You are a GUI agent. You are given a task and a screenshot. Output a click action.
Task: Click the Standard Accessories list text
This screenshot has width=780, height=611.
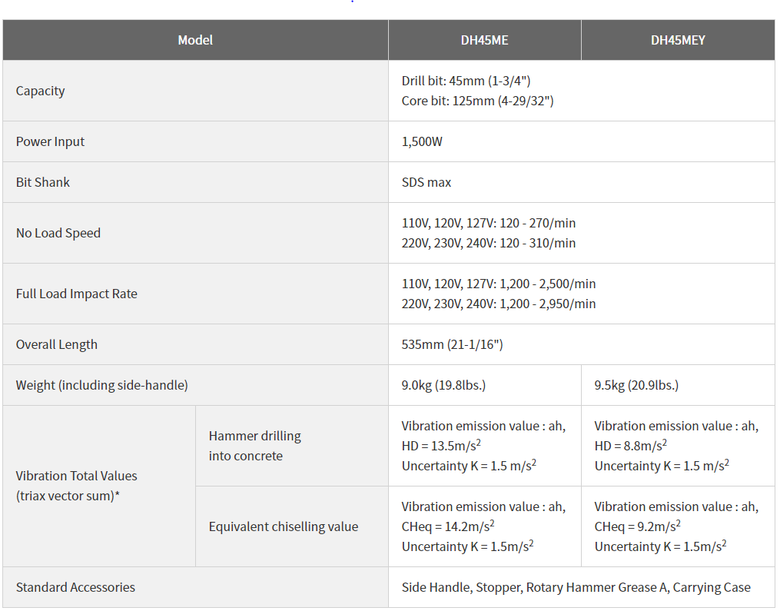(x=576, y=587)
